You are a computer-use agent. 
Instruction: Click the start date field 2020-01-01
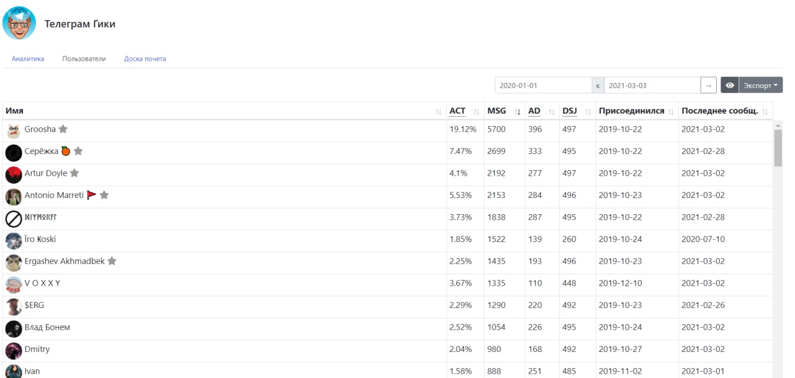543,86
